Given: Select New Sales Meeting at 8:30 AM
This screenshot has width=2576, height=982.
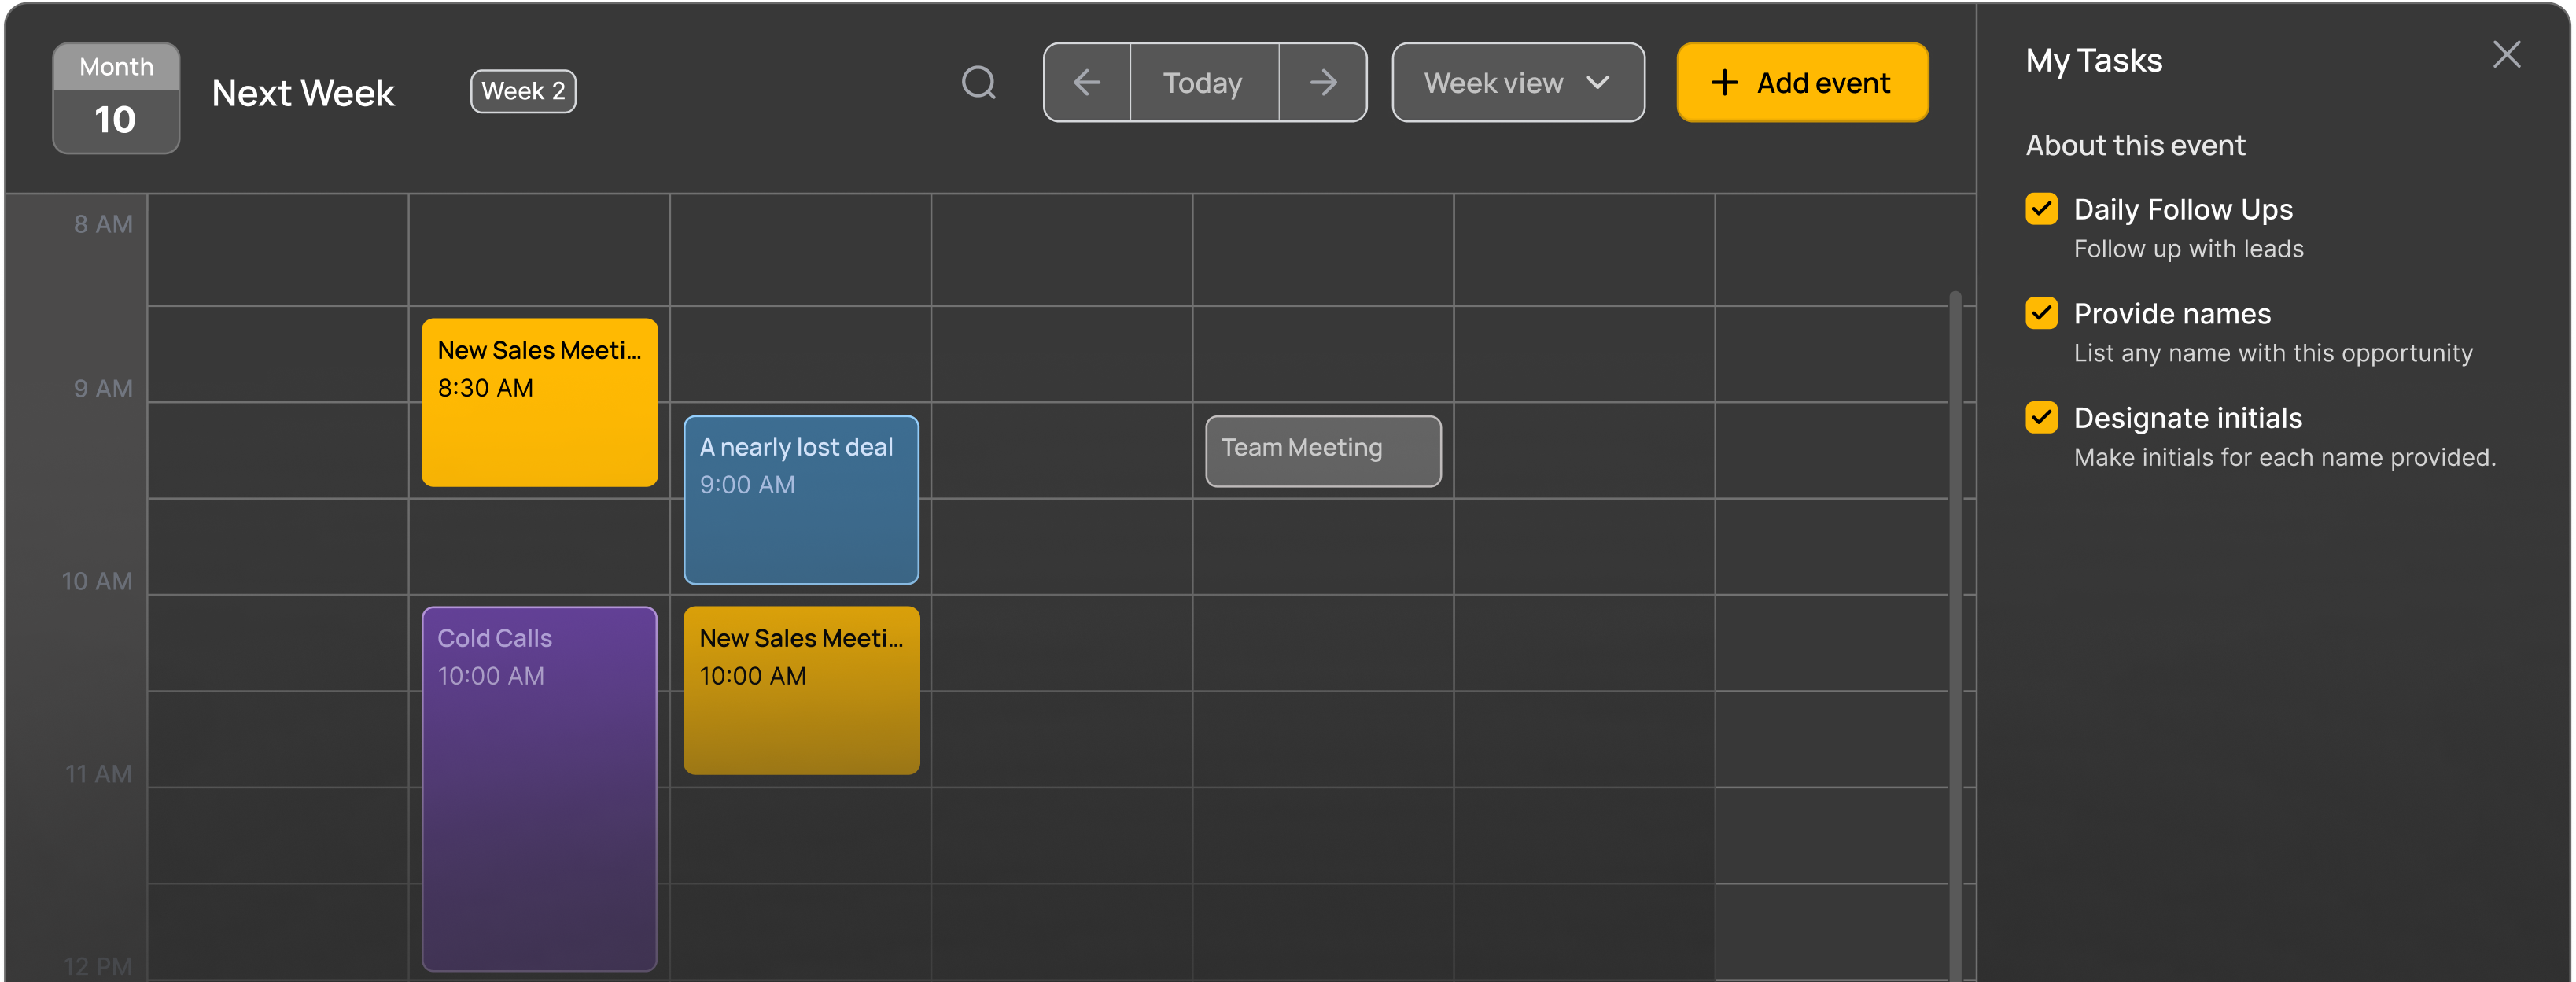Looking at the screenshot, I should pyautogui.click(x=539, y=402).
